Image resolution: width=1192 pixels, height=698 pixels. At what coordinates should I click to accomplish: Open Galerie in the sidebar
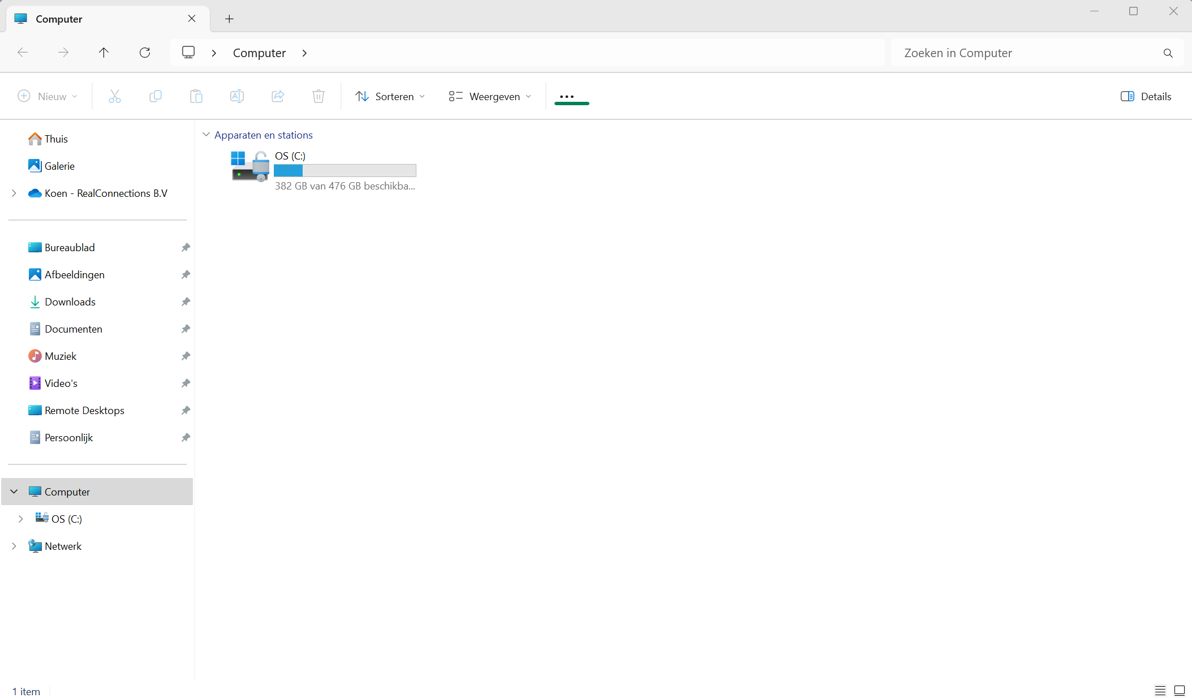coord(59,166)
